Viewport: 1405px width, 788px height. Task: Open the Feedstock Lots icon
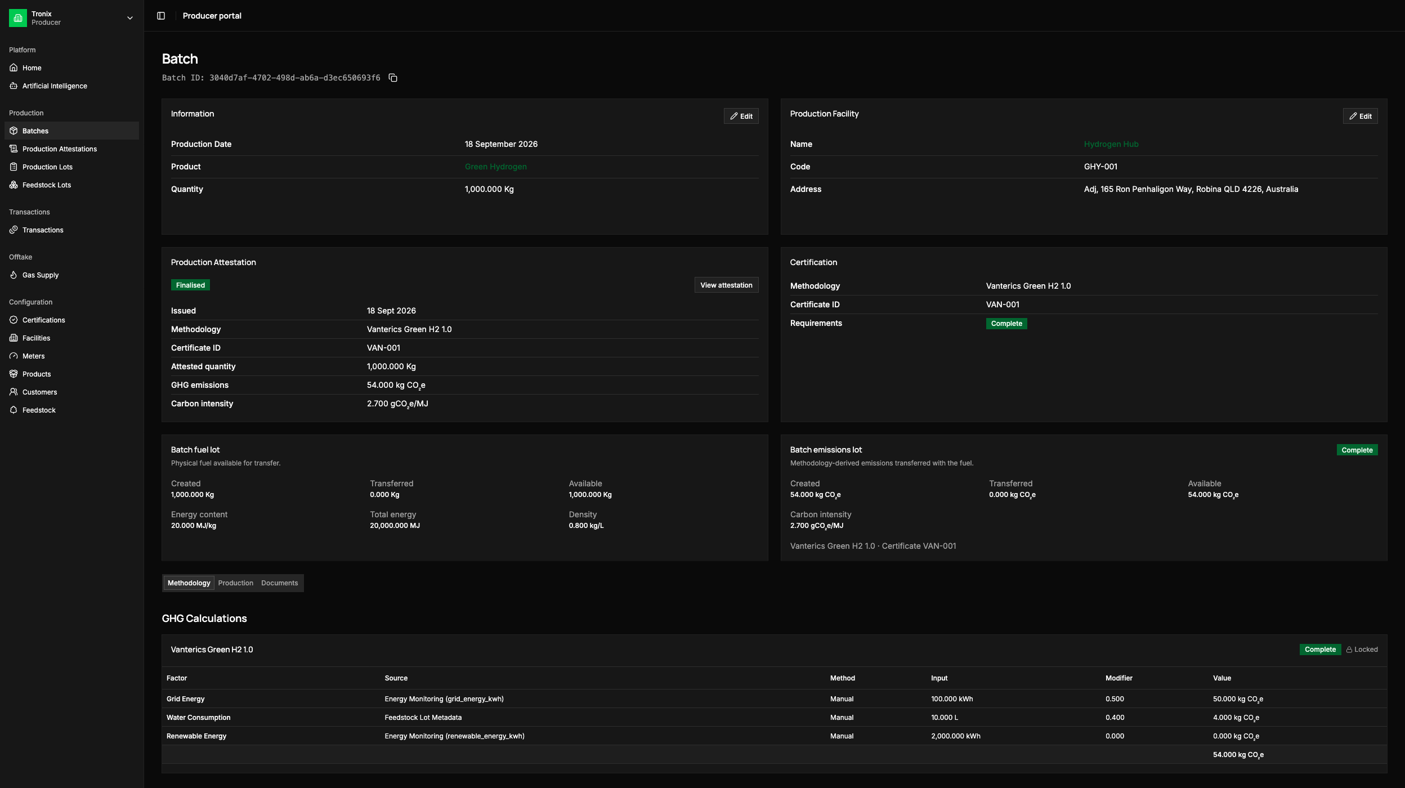tap(14, 185)
